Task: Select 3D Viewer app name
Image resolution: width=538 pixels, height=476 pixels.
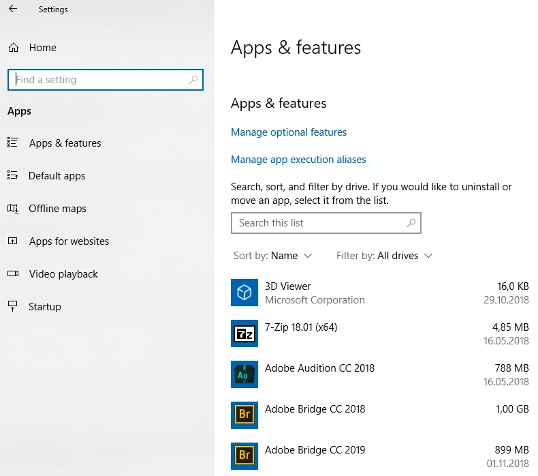Action: [x=288, y=286]
